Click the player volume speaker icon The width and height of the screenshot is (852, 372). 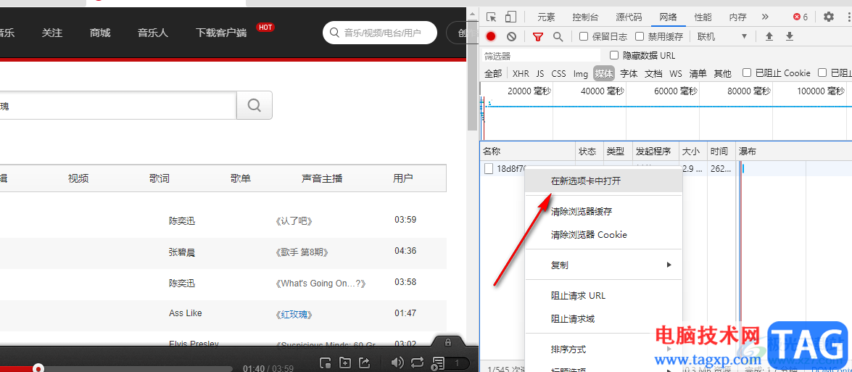pyautogui.click(x=397, y=363)
